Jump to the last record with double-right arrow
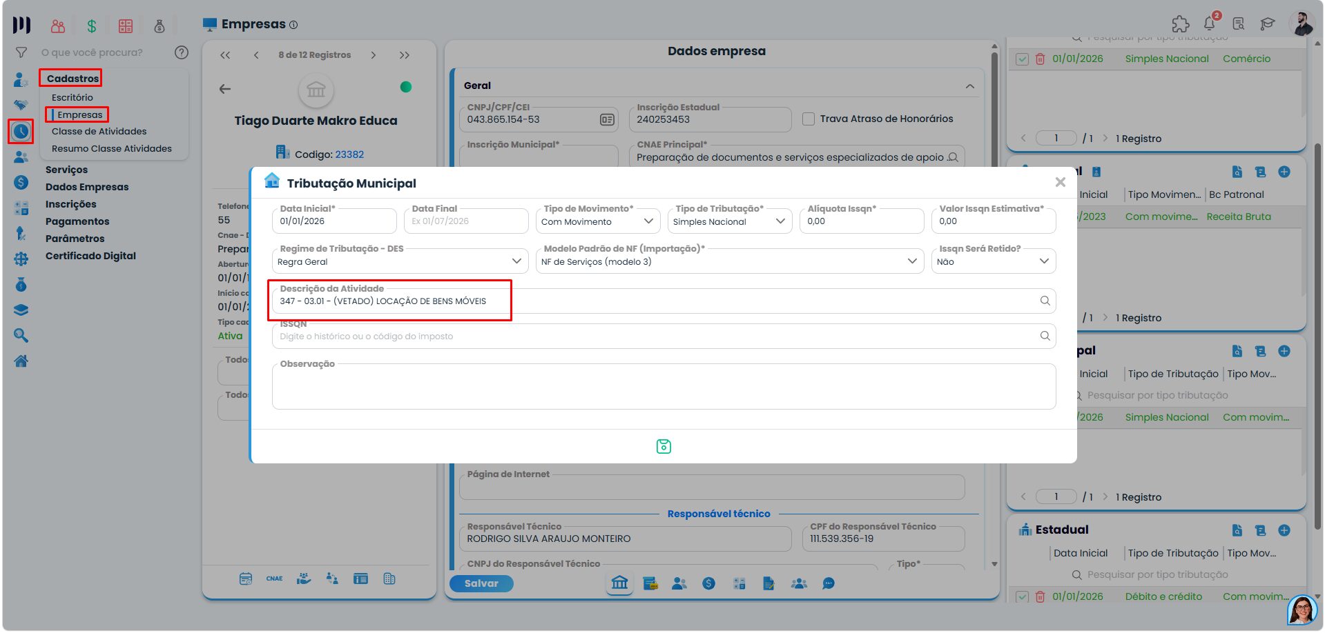 point(405,55)
